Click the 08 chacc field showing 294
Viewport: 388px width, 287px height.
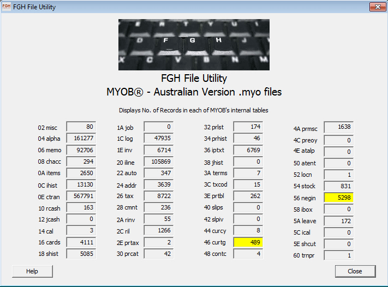(81, 162)
